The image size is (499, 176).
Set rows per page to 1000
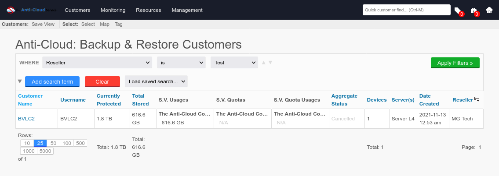pos(29,151)
